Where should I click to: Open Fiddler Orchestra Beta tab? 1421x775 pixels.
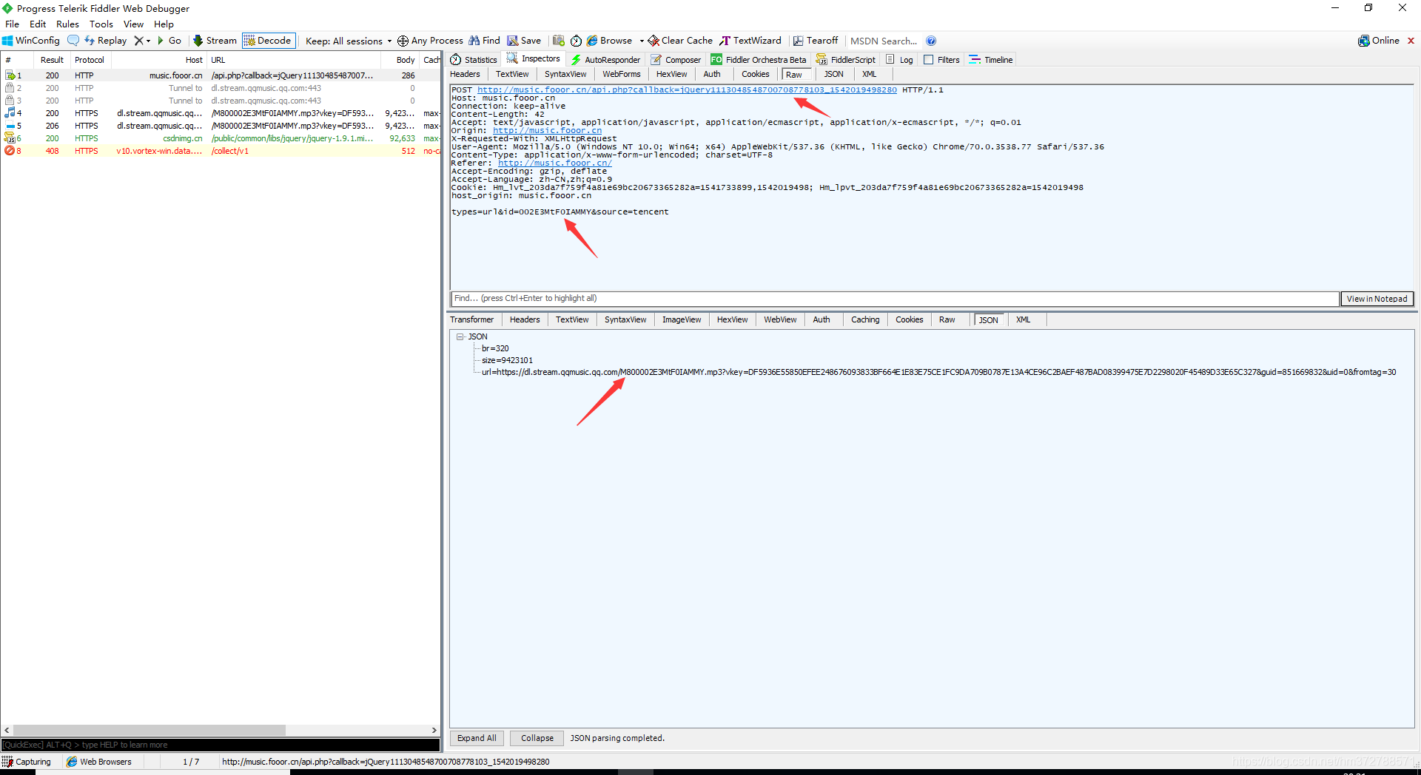tap(759, 60)
